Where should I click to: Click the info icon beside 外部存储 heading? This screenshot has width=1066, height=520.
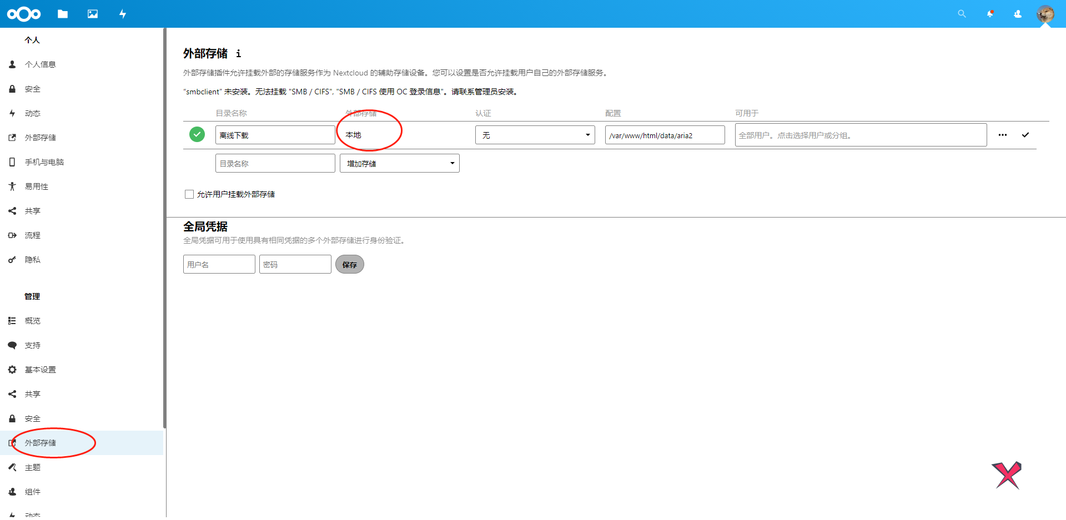pos(238,53)
